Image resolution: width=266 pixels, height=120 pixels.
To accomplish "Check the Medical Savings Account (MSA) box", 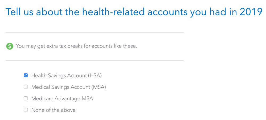I will coord(26,87).
